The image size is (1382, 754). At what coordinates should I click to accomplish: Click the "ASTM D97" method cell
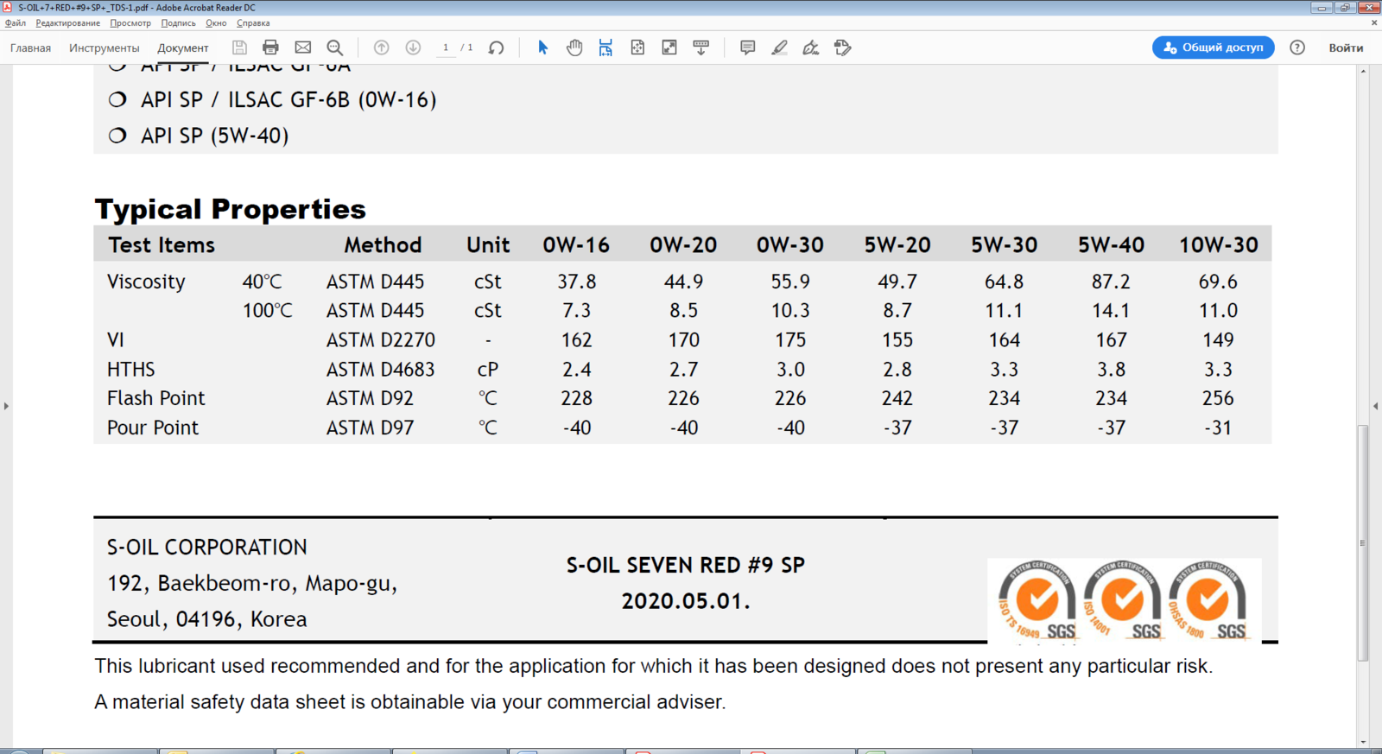(370, 428)
